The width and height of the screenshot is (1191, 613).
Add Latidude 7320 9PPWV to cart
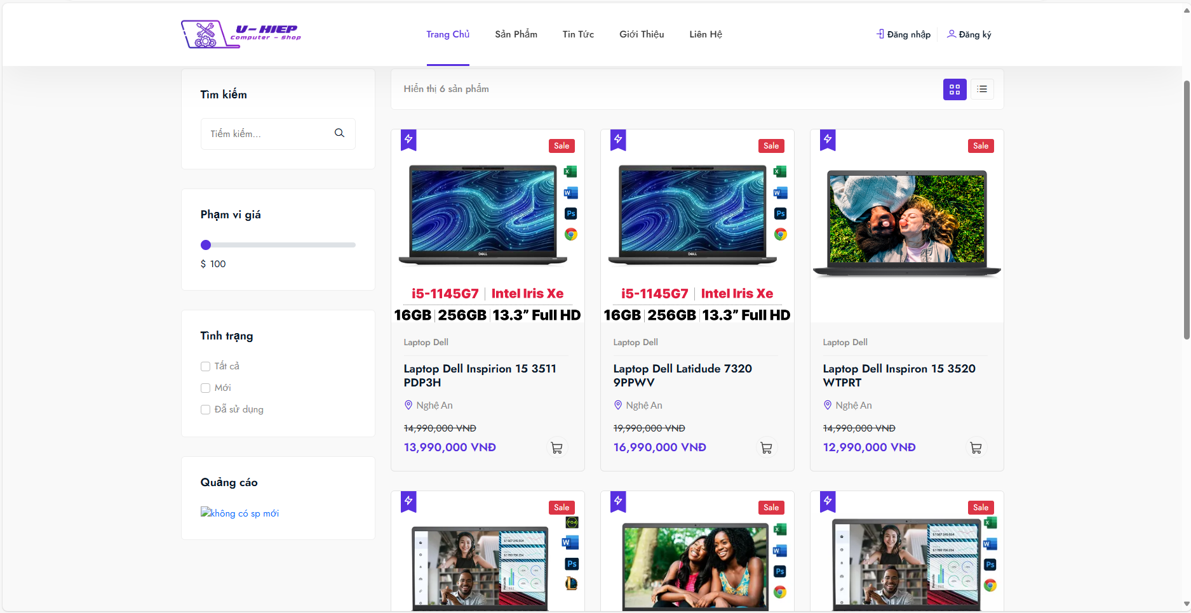click(x=767, y=447)
